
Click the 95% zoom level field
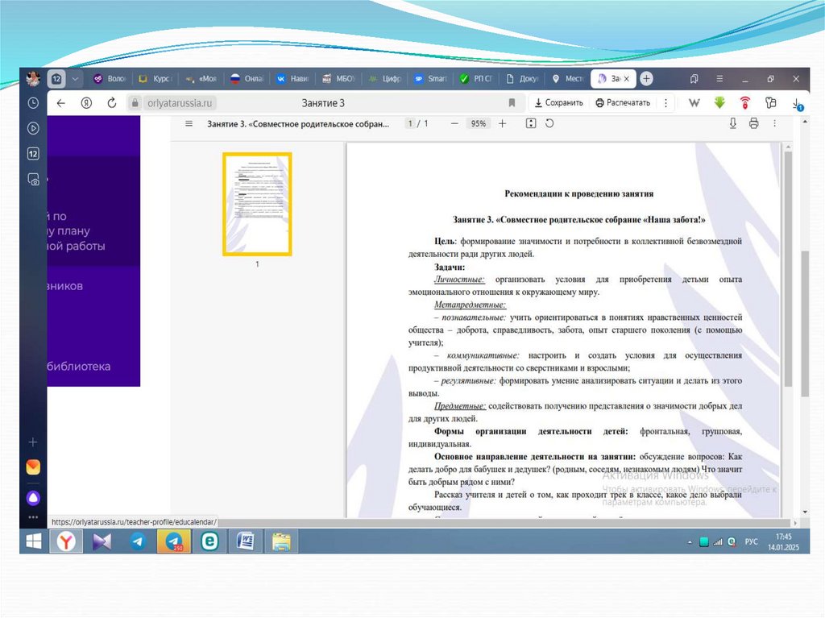[x=479, y=124]
